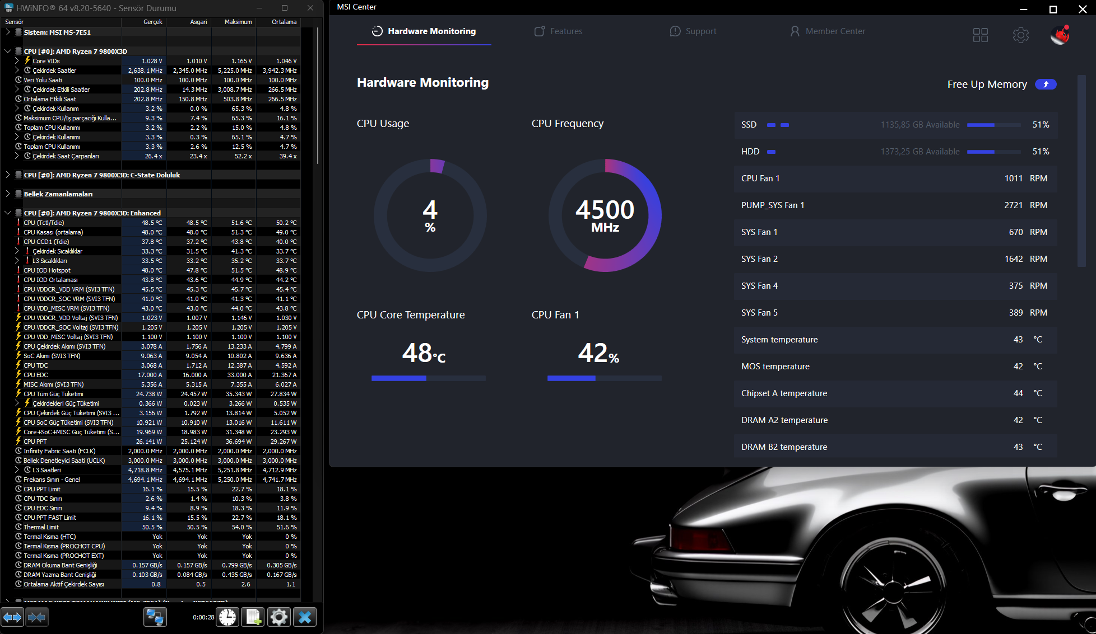
Task: Click the HWiNFO sensor list vertical scrollbar
Action: (318, 95)
